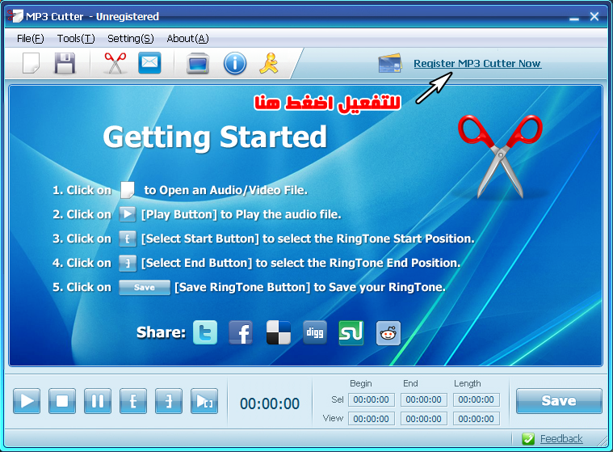Click the Sel Length time field
613x452 pixels.
click(476, 399)
